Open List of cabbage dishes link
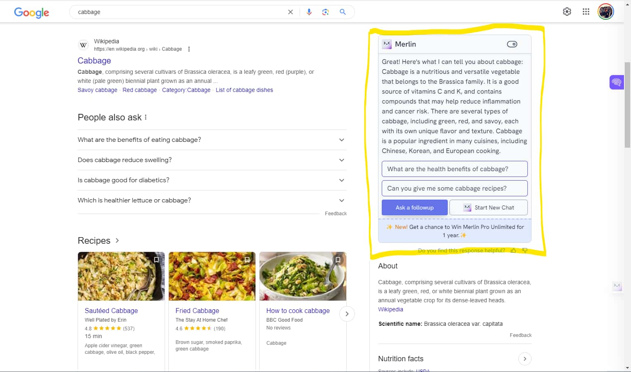The image size is (631, 372). tap(244, 90)
